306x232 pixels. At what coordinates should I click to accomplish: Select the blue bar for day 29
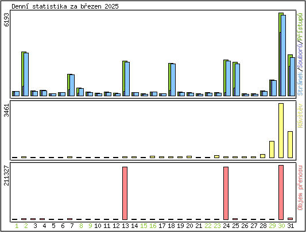point(274,88)
